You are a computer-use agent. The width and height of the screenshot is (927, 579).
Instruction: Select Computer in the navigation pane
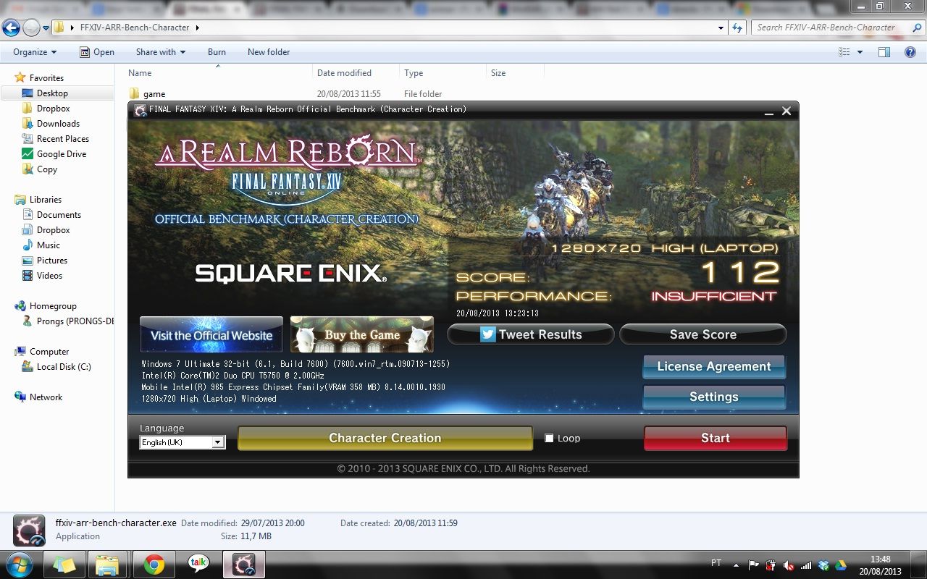coord(49,351)
